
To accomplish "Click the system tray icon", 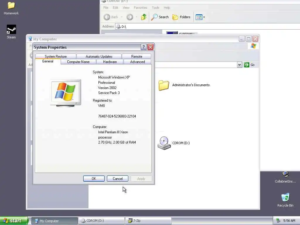I will [x=278, y=221].
